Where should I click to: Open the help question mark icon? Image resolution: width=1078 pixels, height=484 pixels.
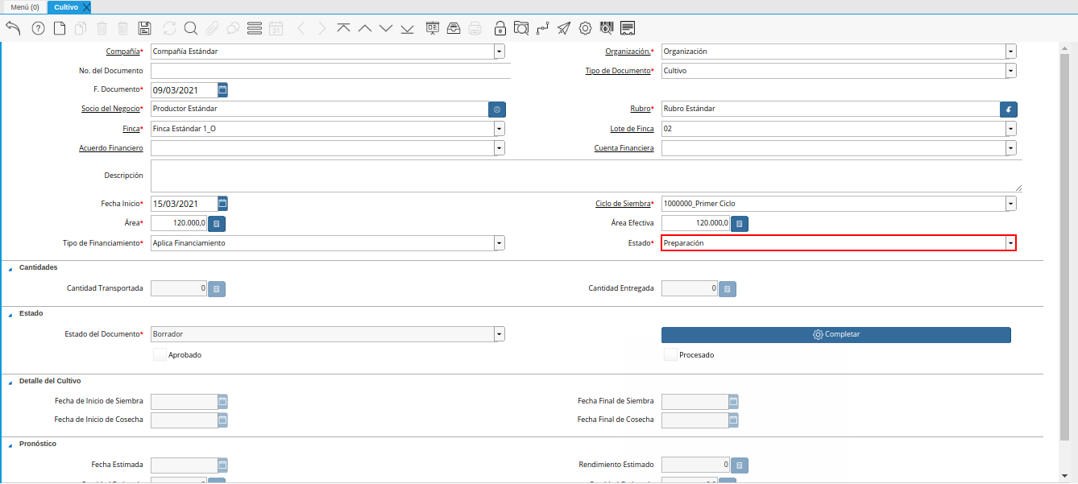(x=38, y=28)
